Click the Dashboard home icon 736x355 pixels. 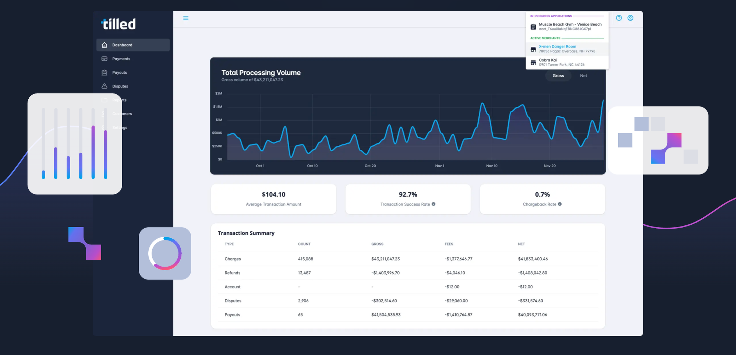[105, 45]
